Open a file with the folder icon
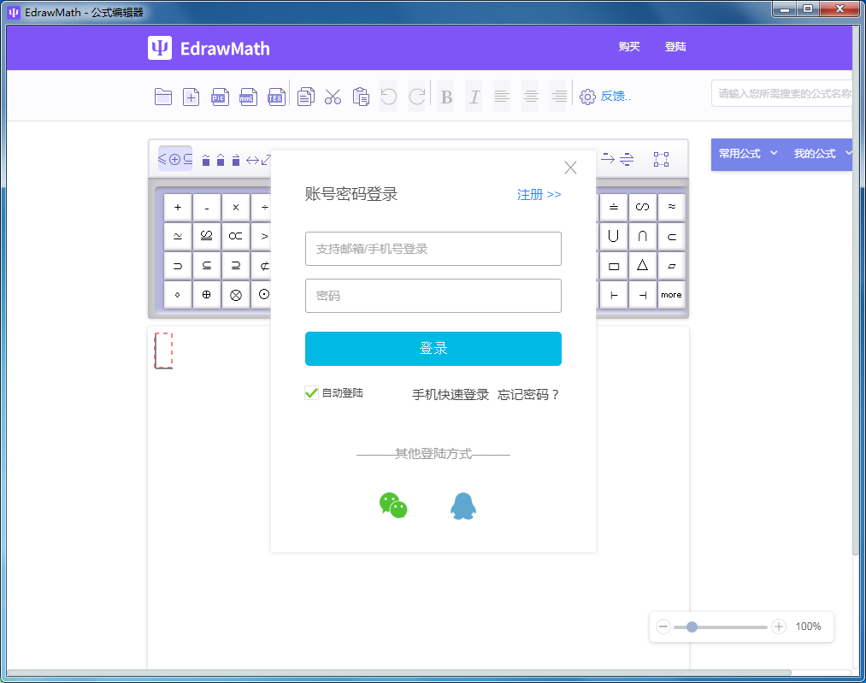Viewport: 866px width, 683px height. tap(163, 97)
